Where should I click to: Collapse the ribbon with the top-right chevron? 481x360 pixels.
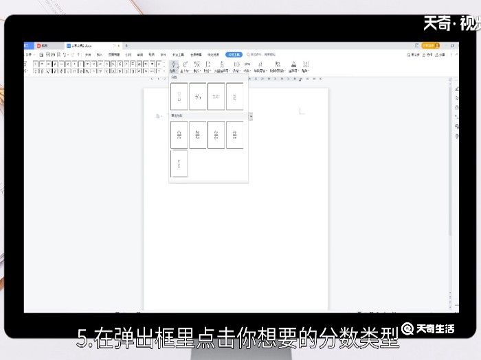457,54
